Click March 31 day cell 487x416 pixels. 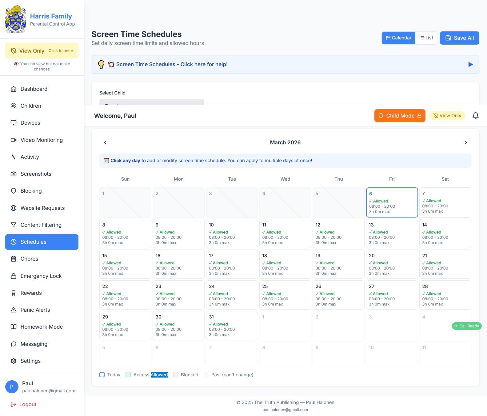232,326
